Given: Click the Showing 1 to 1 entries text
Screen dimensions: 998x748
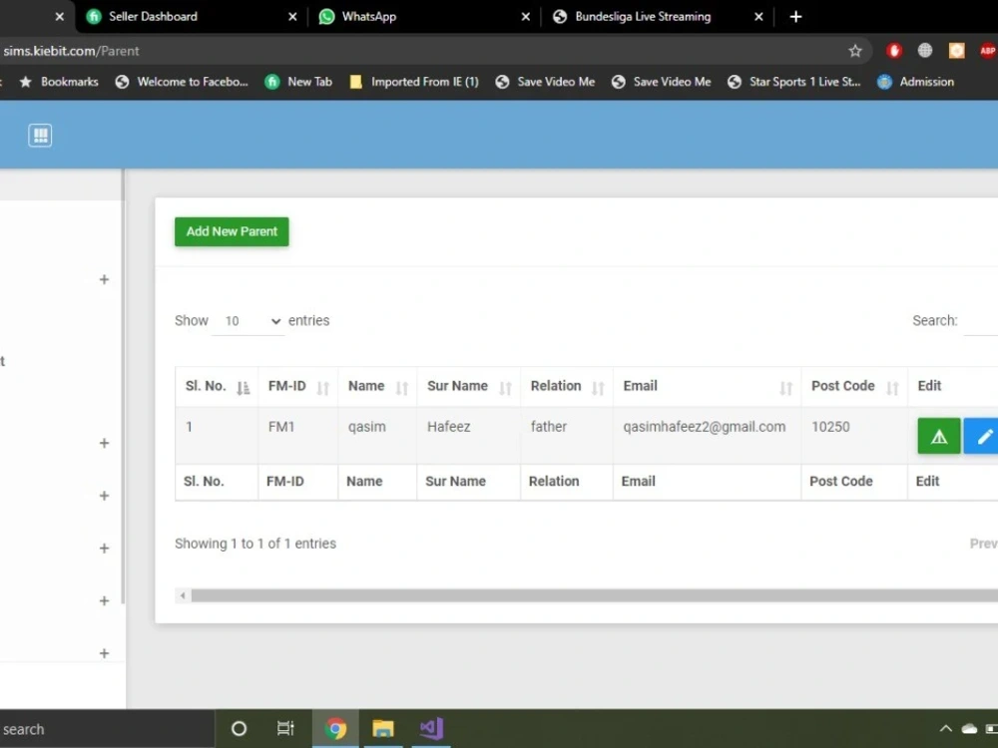Looking at the screenshot, I should pyautogui.click(x=255, y=544).
